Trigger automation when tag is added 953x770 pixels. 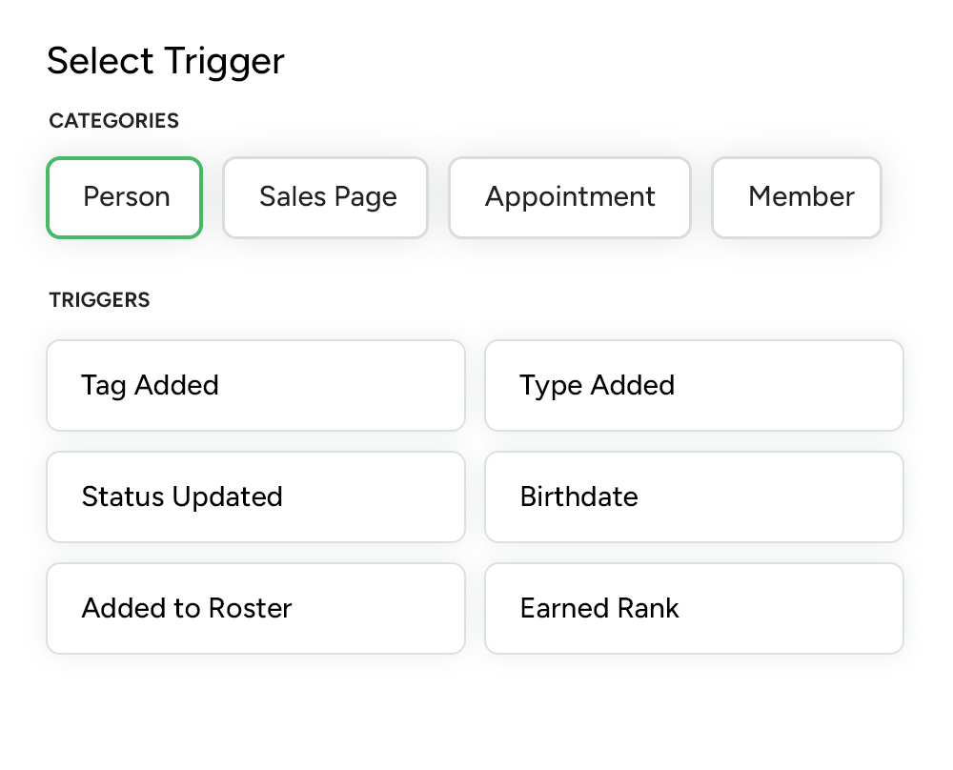[x=255, y=385]
